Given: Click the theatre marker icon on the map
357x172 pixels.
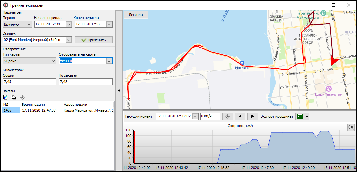Looking at the screenshot, I should 323,13.
